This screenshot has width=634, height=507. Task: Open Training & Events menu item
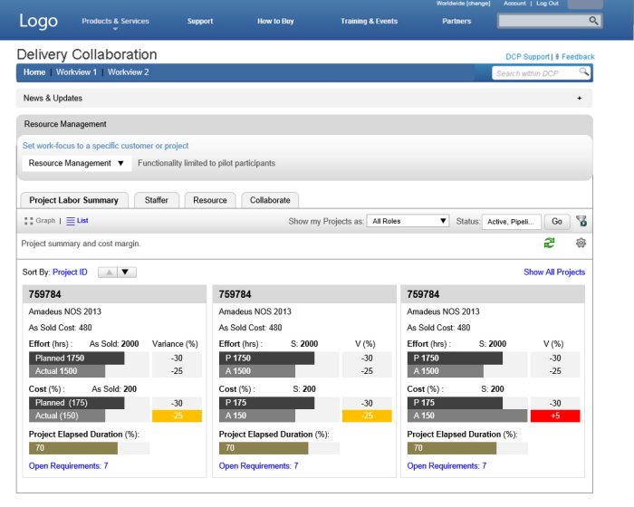(369, 22)
